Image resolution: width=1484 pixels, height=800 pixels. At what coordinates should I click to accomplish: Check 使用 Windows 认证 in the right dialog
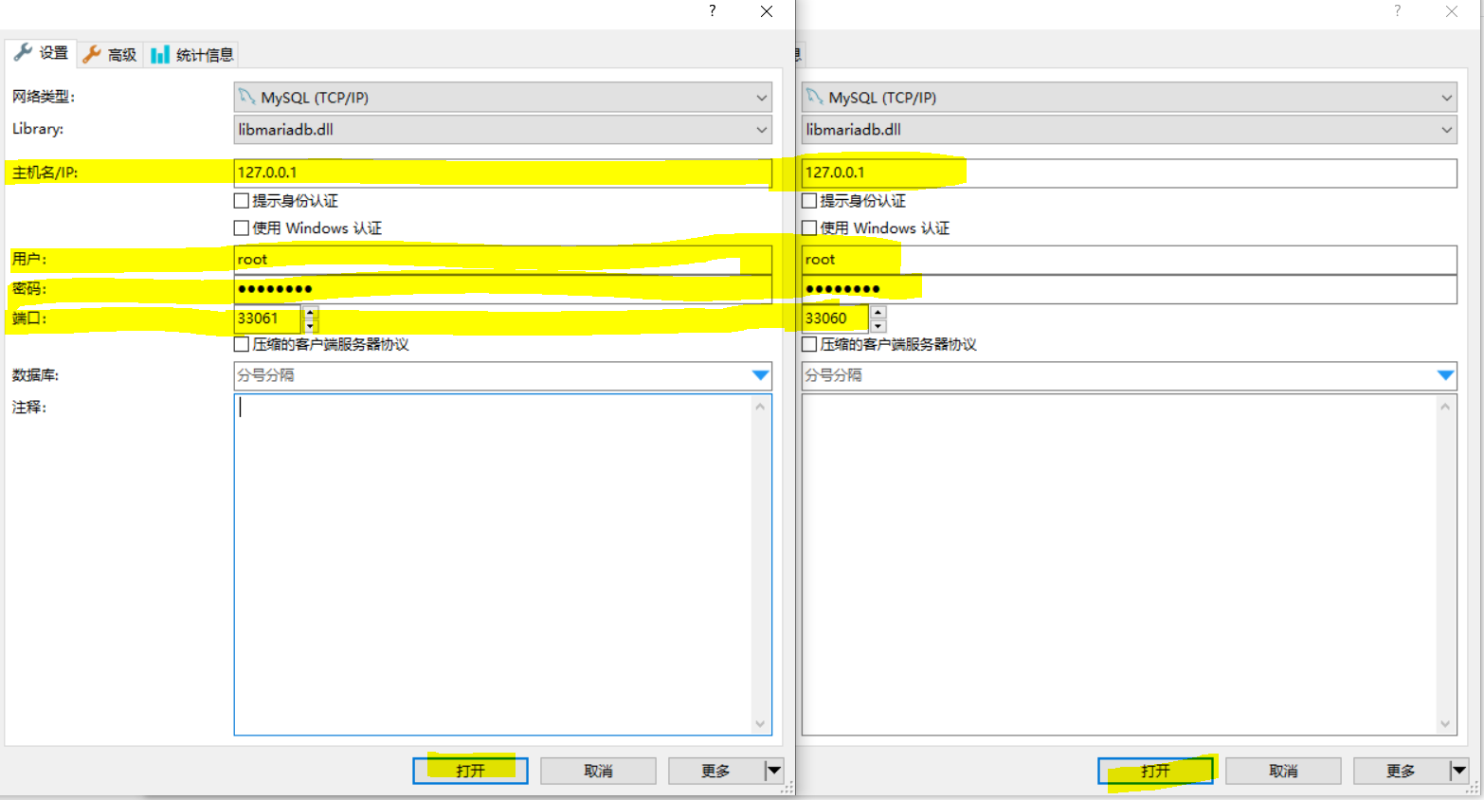pyautogui.click(x=808, y=227)
